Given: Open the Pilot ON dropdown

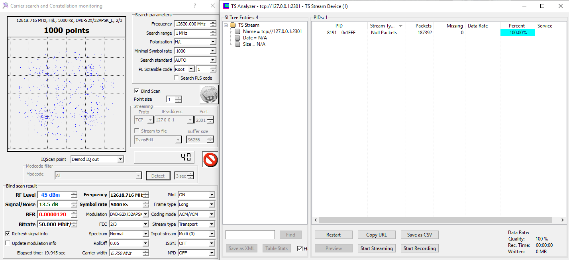Looking at the screenshot, I should (212, 195).
